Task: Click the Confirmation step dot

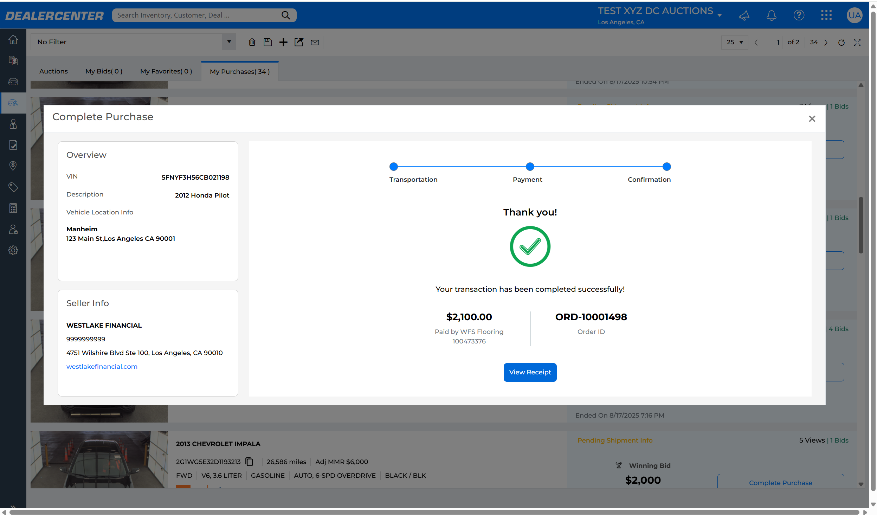Action: point(667,167)
